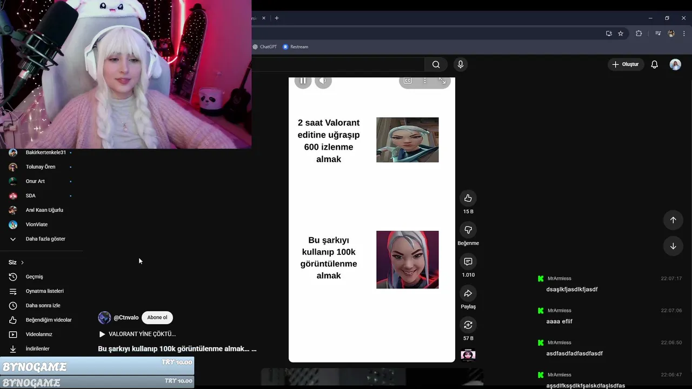
Task: Go to previous Short with up arrow
Action: pyautogui.click(x=673, y=220)
